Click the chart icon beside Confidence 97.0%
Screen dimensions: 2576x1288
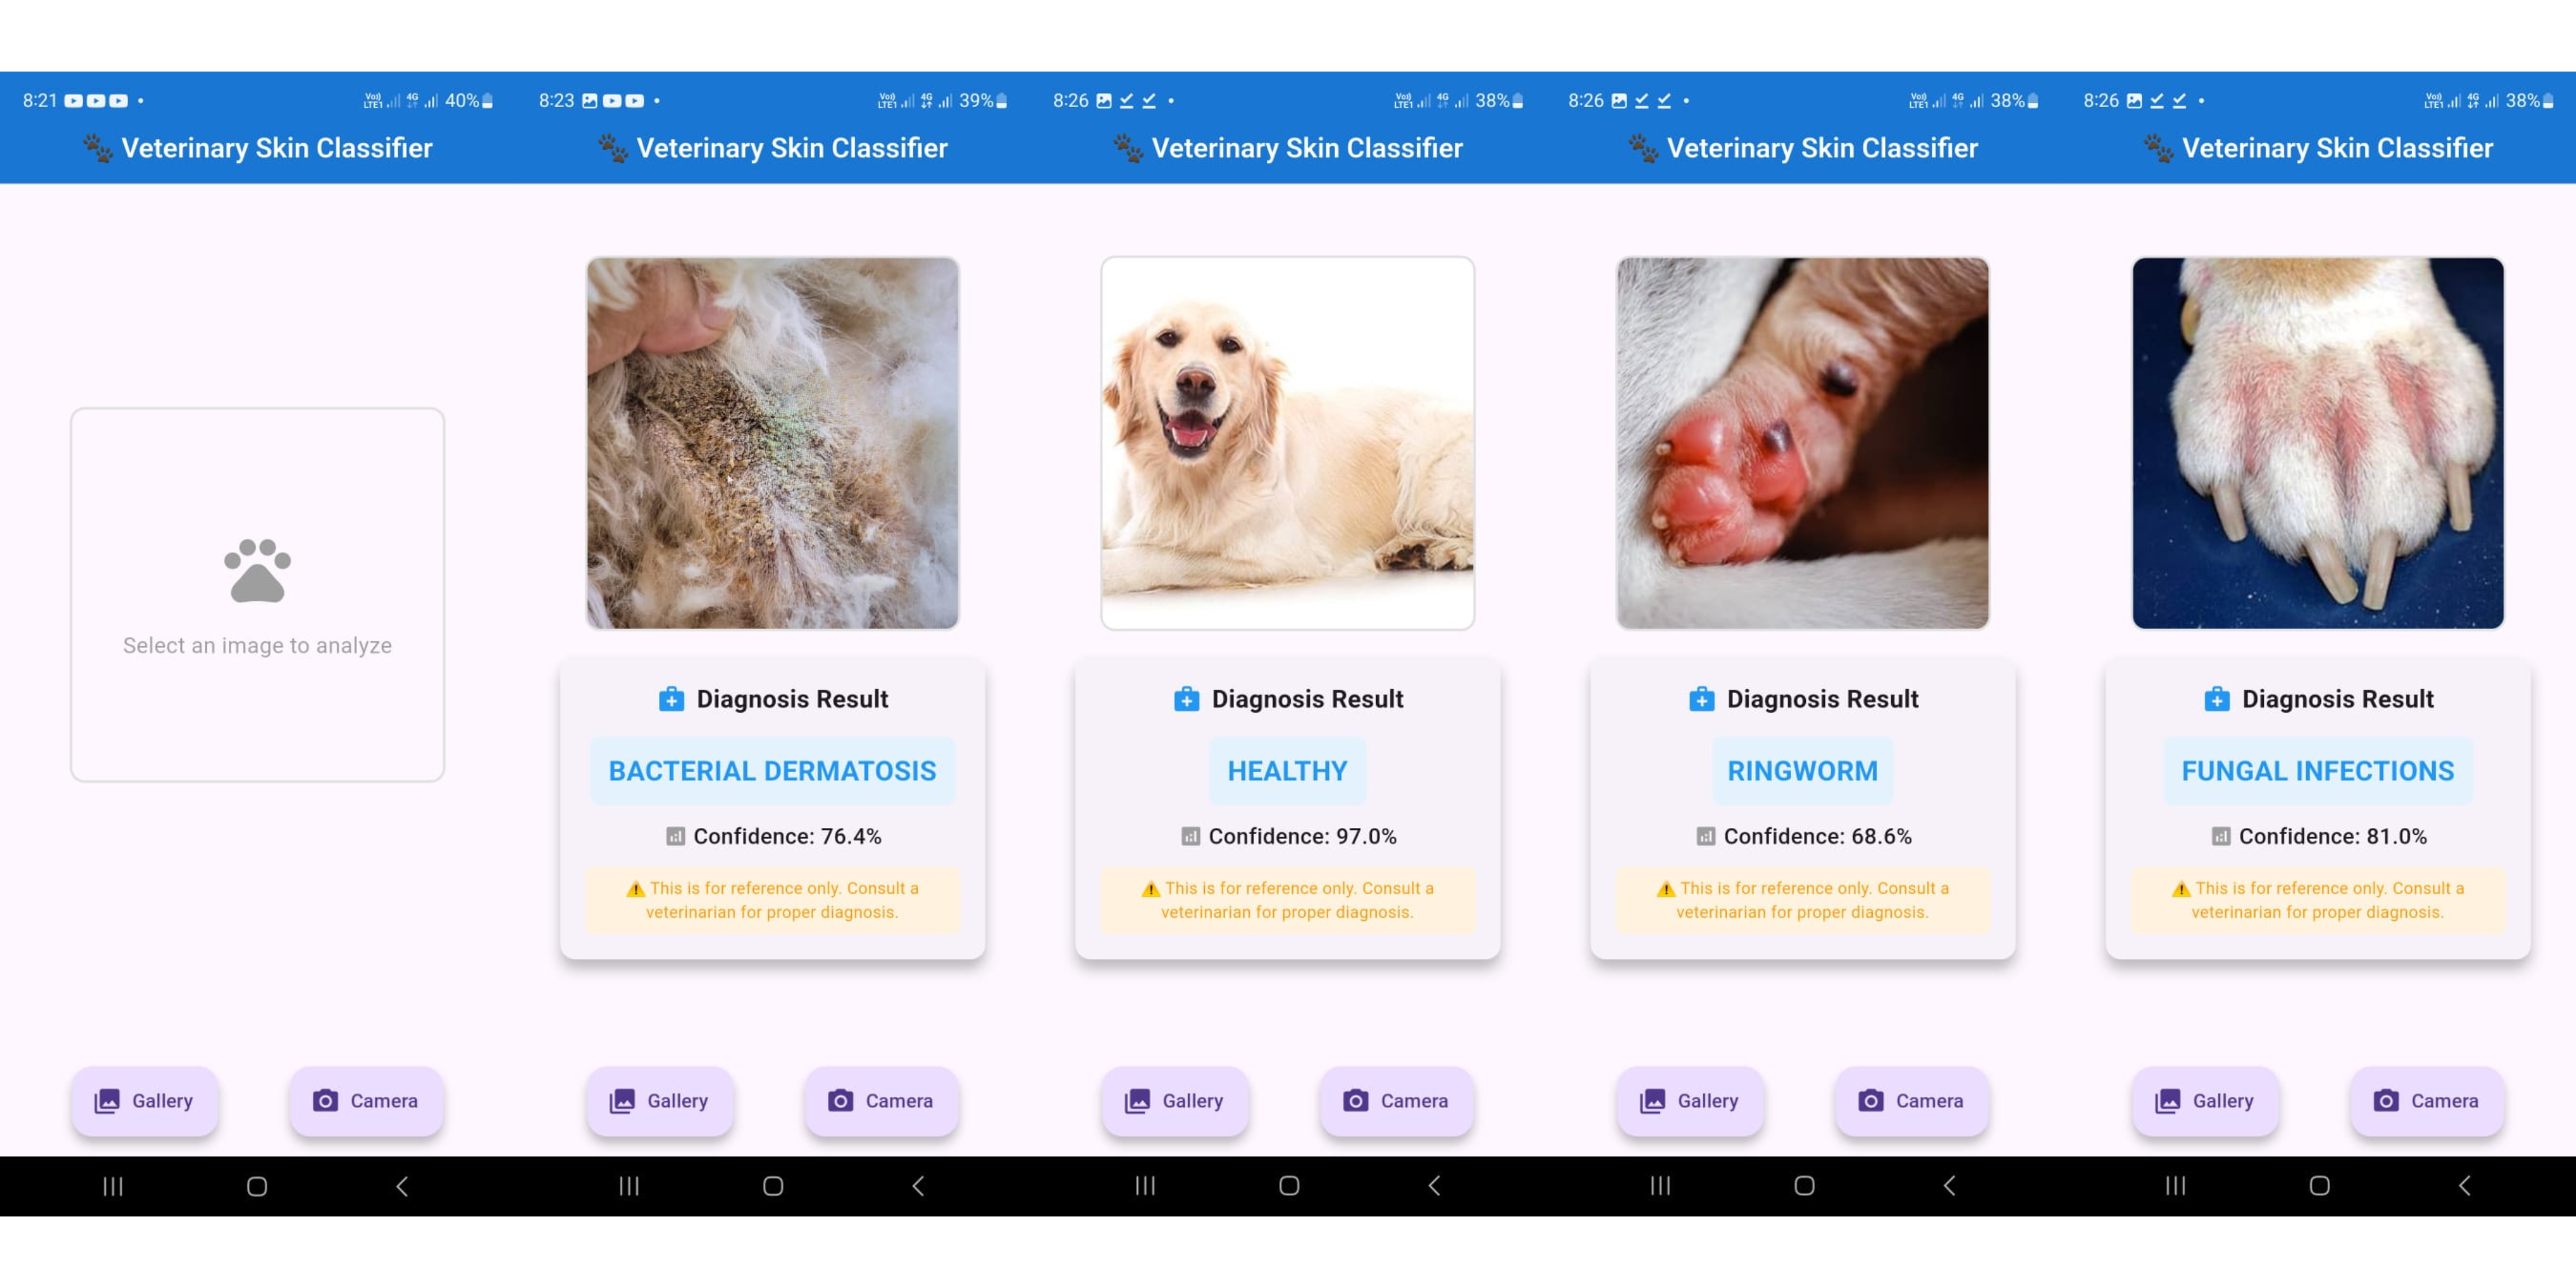tap(1190, 836)
